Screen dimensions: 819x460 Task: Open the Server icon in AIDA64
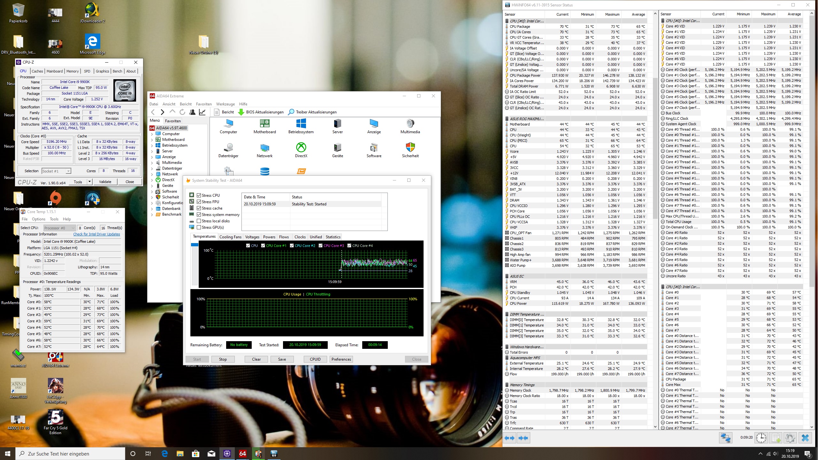click(337, 124)
